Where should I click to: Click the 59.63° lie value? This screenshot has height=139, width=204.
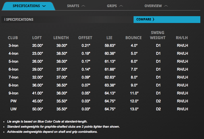pyautogui.click(x=110, y=46)
